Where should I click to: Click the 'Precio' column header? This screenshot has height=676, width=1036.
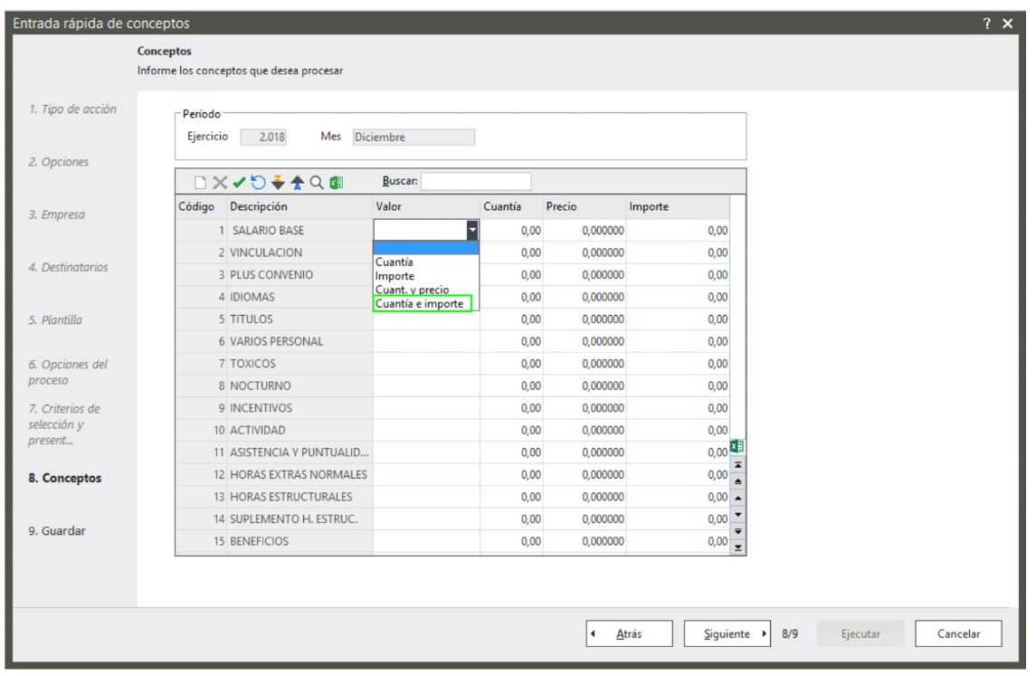pyautogui.click(x=585, y=206)
